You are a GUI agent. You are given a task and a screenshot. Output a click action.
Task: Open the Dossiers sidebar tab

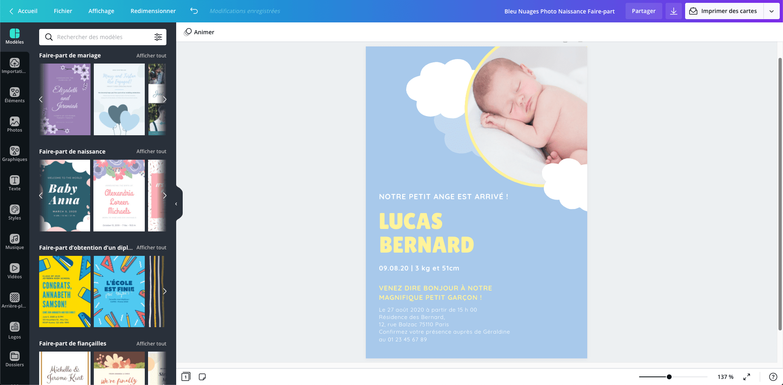(x=15, y=359)
